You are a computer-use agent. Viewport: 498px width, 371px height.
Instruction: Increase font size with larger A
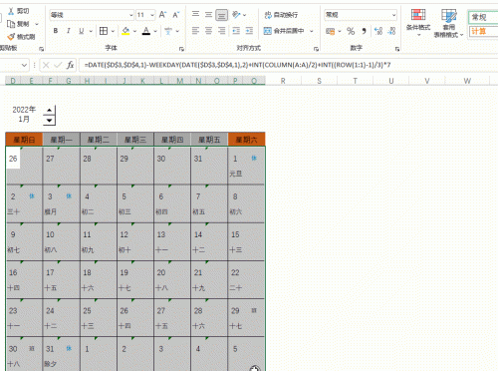(x=162, y=15)
